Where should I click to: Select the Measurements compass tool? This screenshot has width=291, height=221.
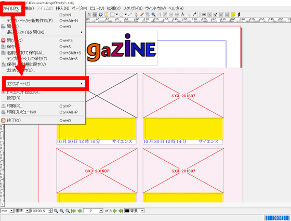click(183, 15)
